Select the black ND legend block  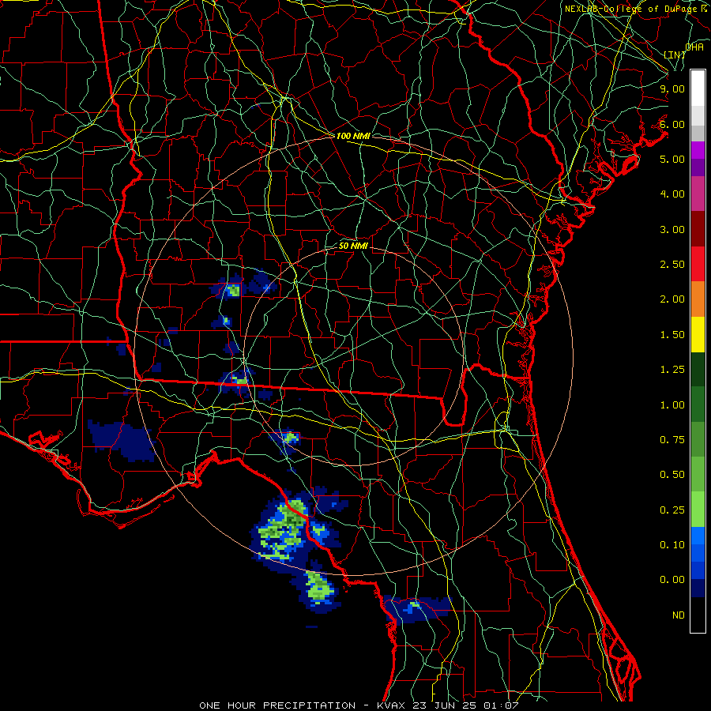coord(698,615)
